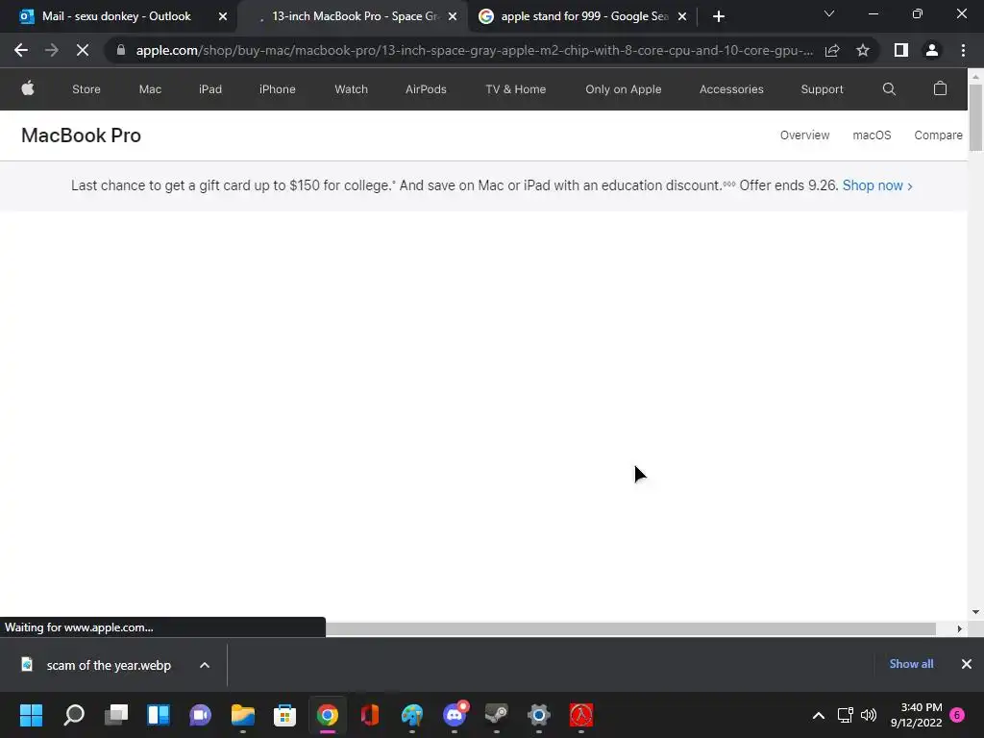Open Discord from the taskbar
Screen dimensions: 984x738
point(455,715)
